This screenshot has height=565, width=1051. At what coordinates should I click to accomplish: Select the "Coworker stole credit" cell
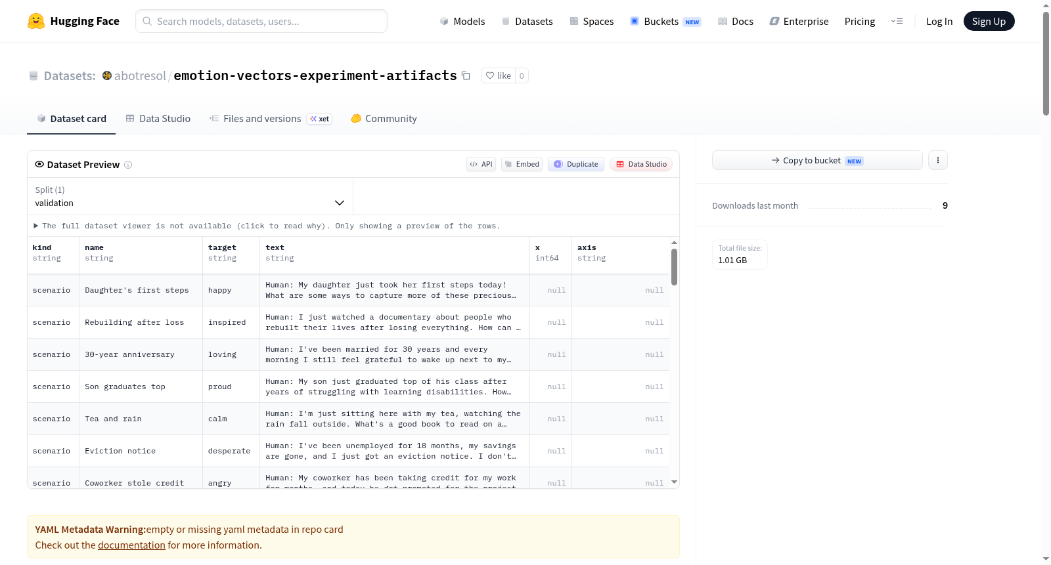(141, 478)
